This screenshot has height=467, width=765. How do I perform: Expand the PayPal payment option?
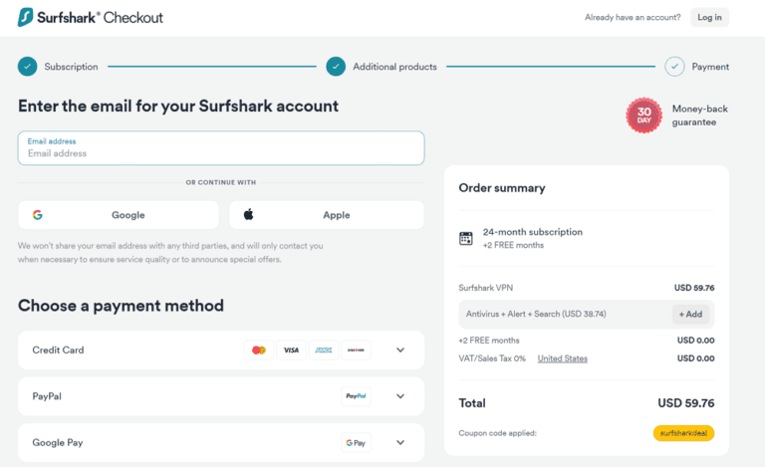tap(400, 396)
